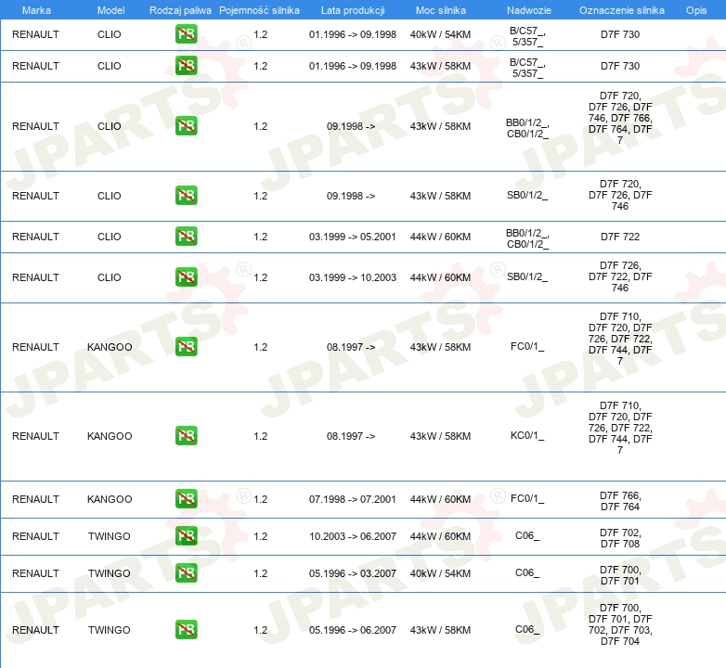Click CLIO in the 03.1999 -> 10.2003 row
This screenshot has height=668, width=726.
click(x=110, y=277)
